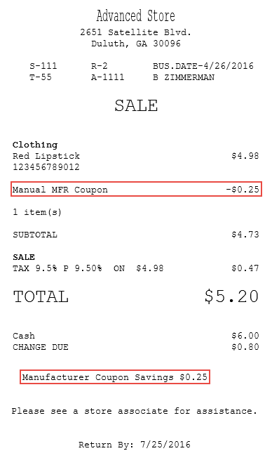The width and height of the screenshot is (272, 458).
Task: Click the cashier name B ZIMMERMAN
Action: tap(184, 77)
